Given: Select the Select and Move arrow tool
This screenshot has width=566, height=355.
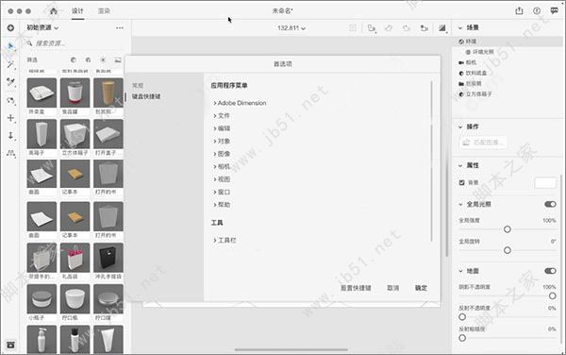Looking at the screenshot, I should (x=10, y=46).
